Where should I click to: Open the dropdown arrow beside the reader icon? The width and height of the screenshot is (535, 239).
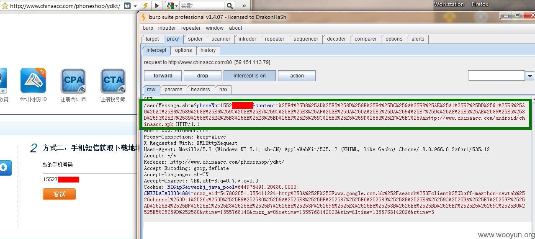tap(134, 6)
